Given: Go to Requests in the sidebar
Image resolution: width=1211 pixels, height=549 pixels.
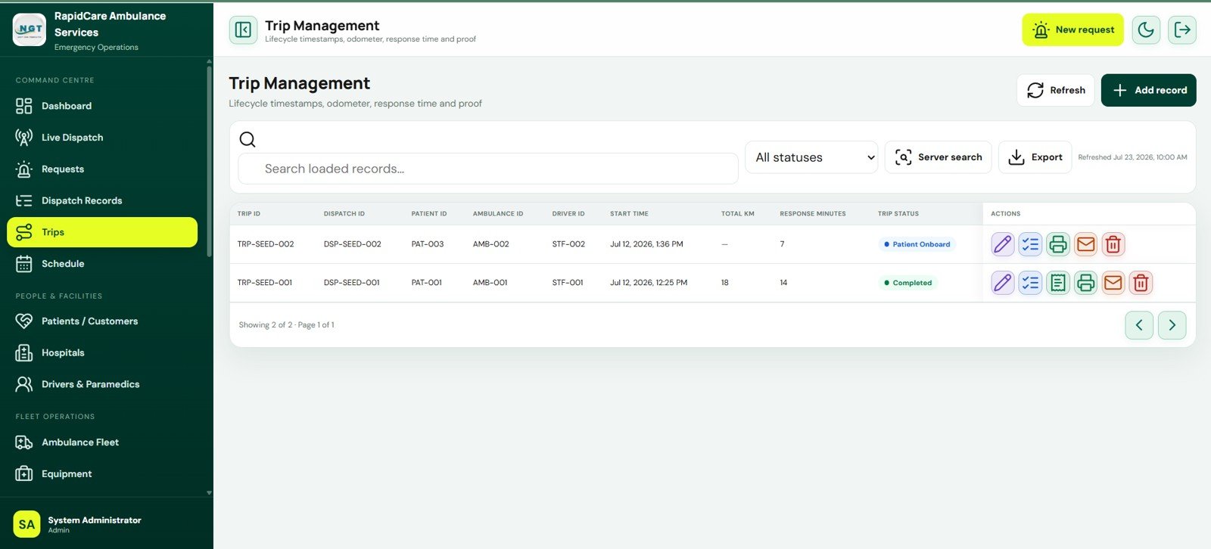Looking at the screenshot, I should [102, 169].
